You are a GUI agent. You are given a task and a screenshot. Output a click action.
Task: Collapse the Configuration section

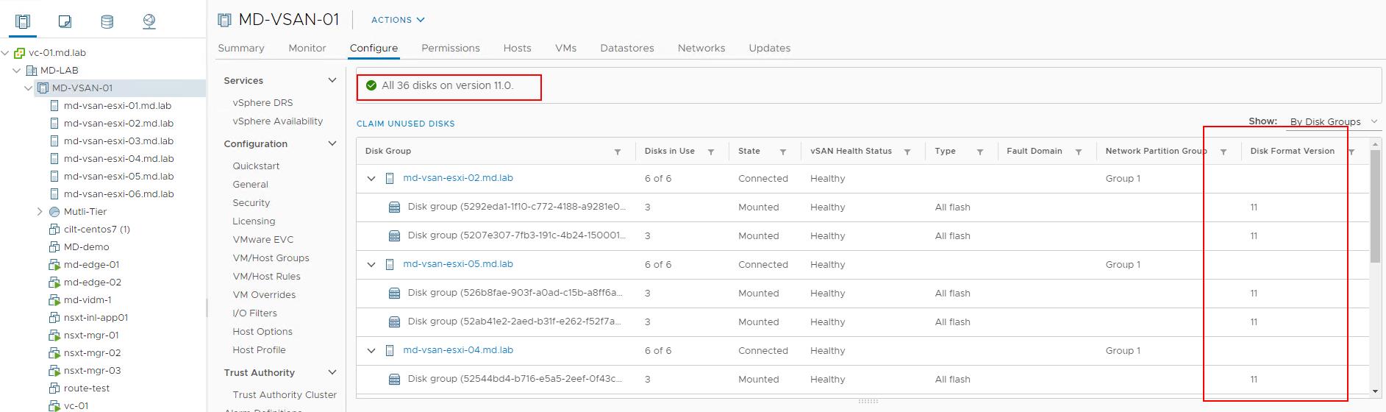332,143
